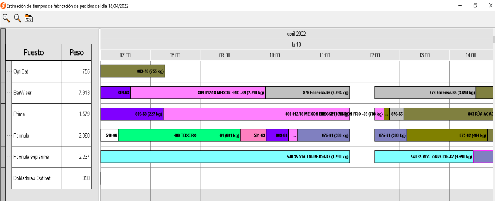Click the orange application icon in title bar
The height and width of the screenshot is (202, 495).
tap(3, 6)
